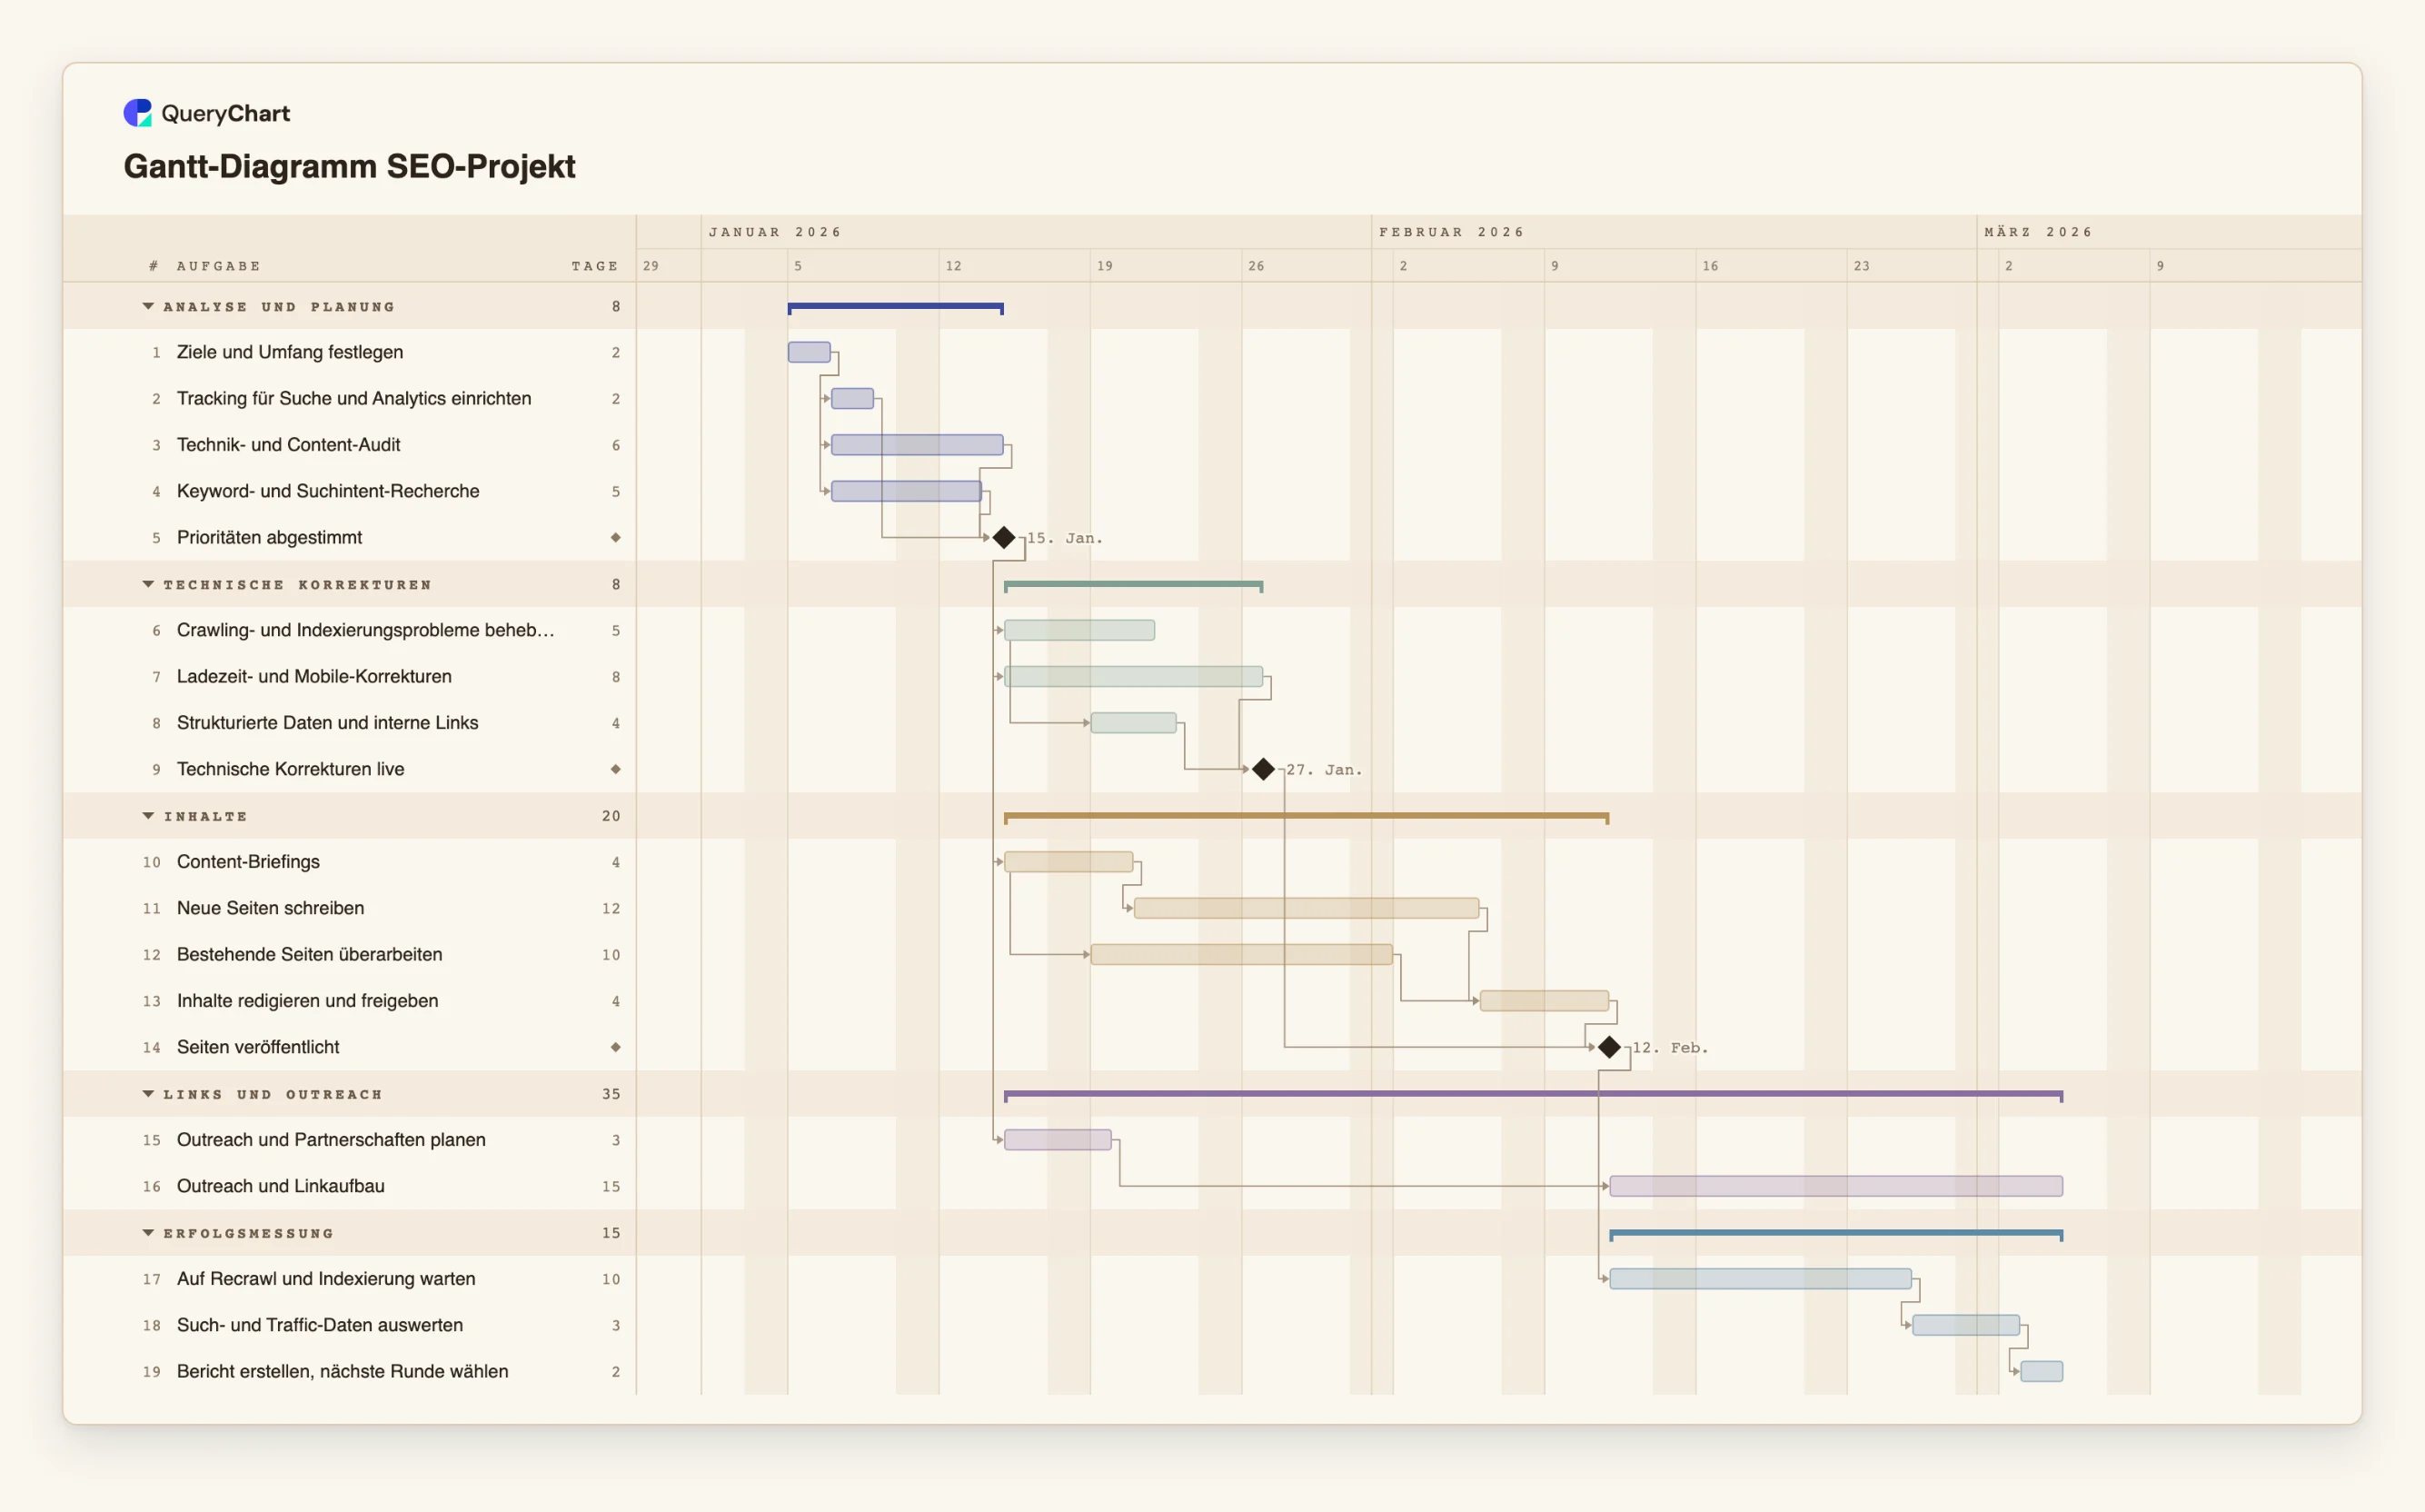Click the milestone icon in Prioritäten abgestimmt row
This screenshot has height=1512, width=2425.
616,538
